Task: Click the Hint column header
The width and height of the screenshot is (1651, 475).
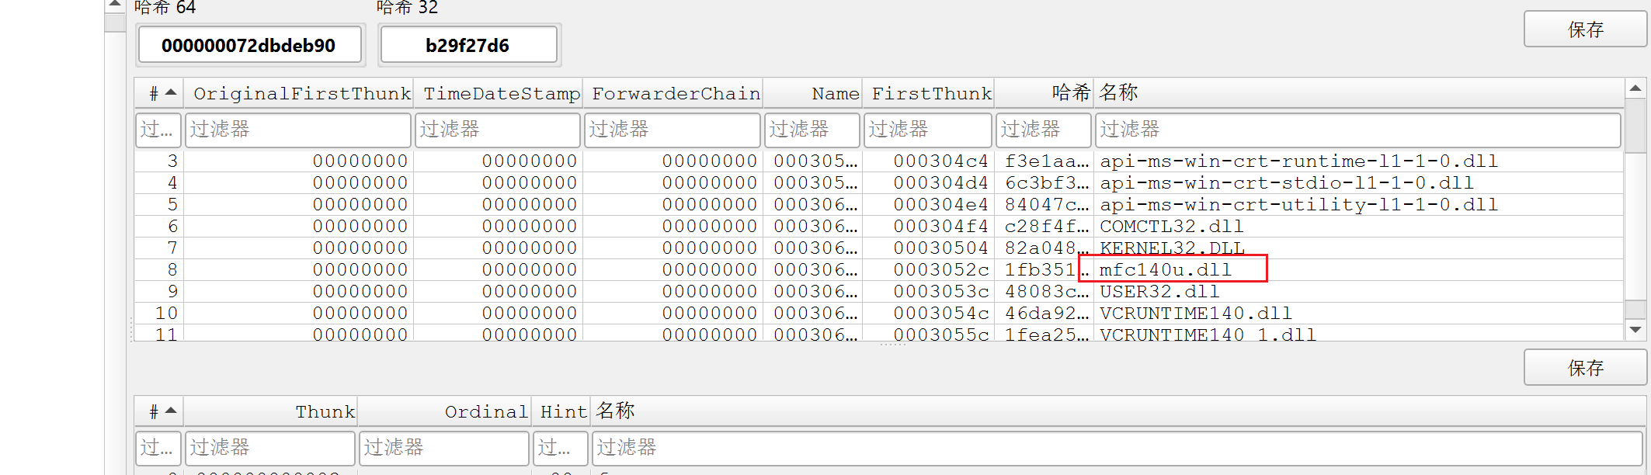Action: coord(562,412)
